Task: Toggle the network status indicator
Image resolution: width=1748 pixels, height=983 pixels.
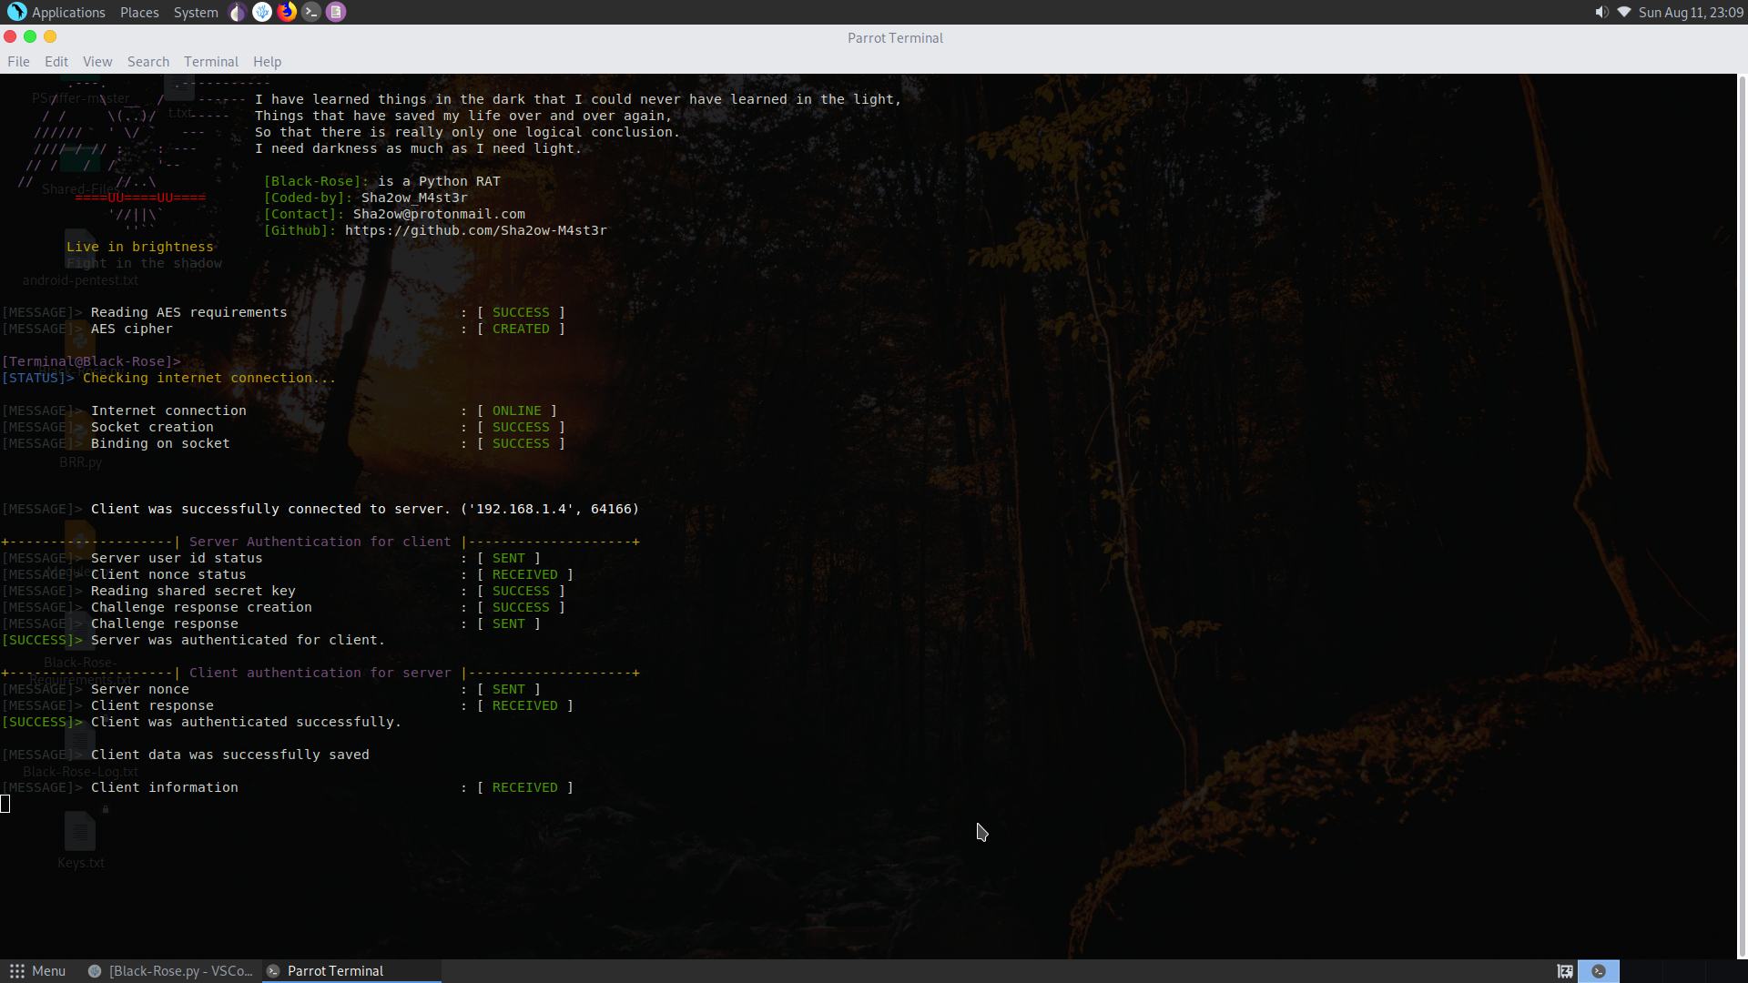Action: pyautogui.click(x=1626, y=12)
